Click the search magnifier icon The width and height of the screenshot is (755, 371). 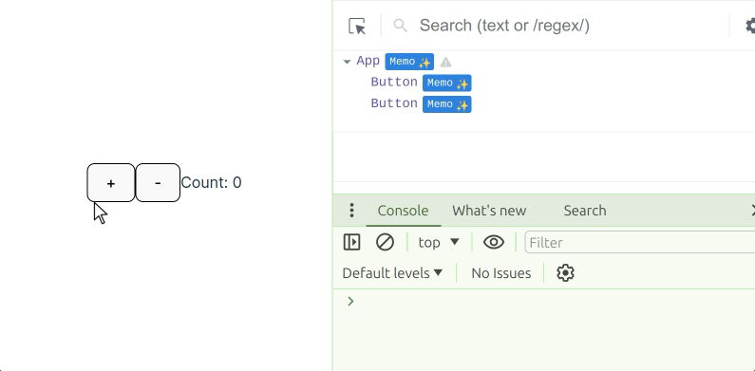(x=400, y=26)
